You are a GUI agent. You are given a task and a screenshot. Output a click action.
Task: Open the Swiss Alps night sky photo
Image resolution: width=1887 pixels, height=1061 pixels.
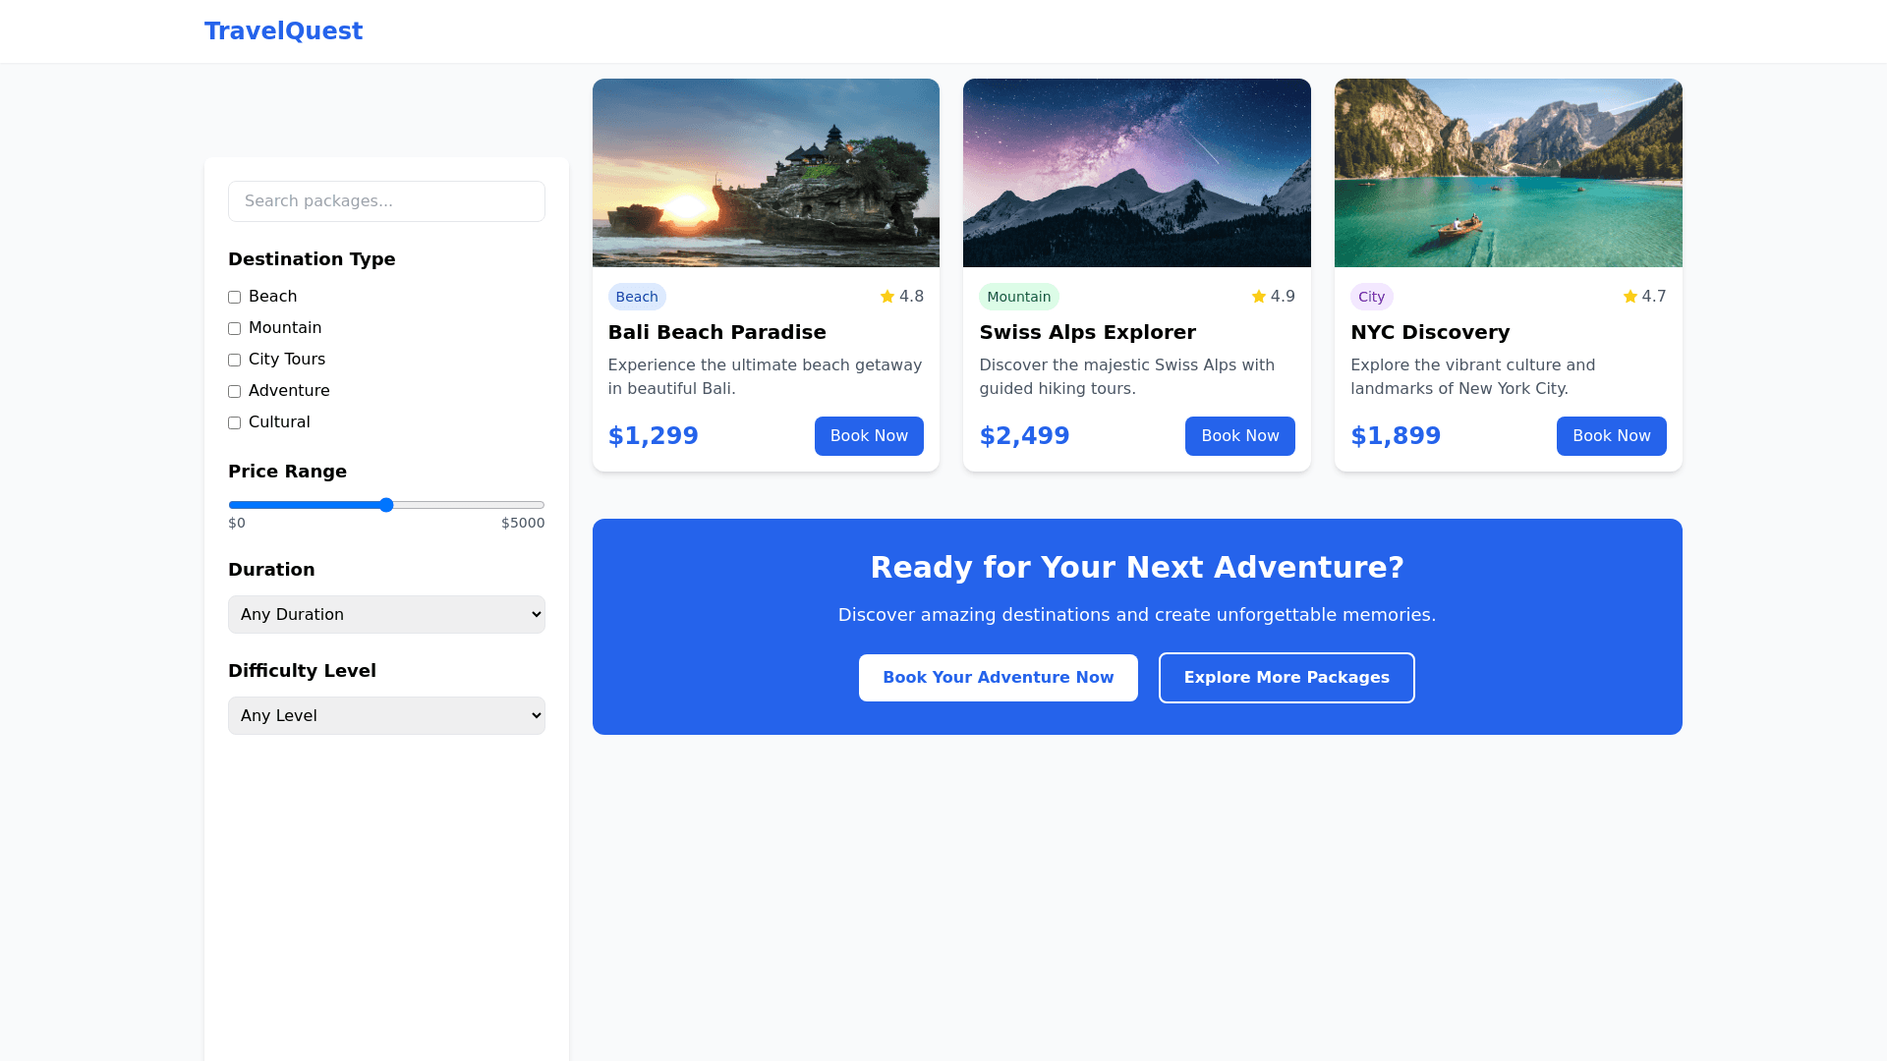(x=1137, y=173)
